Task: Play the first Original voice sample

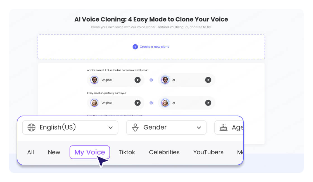Action: [x=137, y=80]
